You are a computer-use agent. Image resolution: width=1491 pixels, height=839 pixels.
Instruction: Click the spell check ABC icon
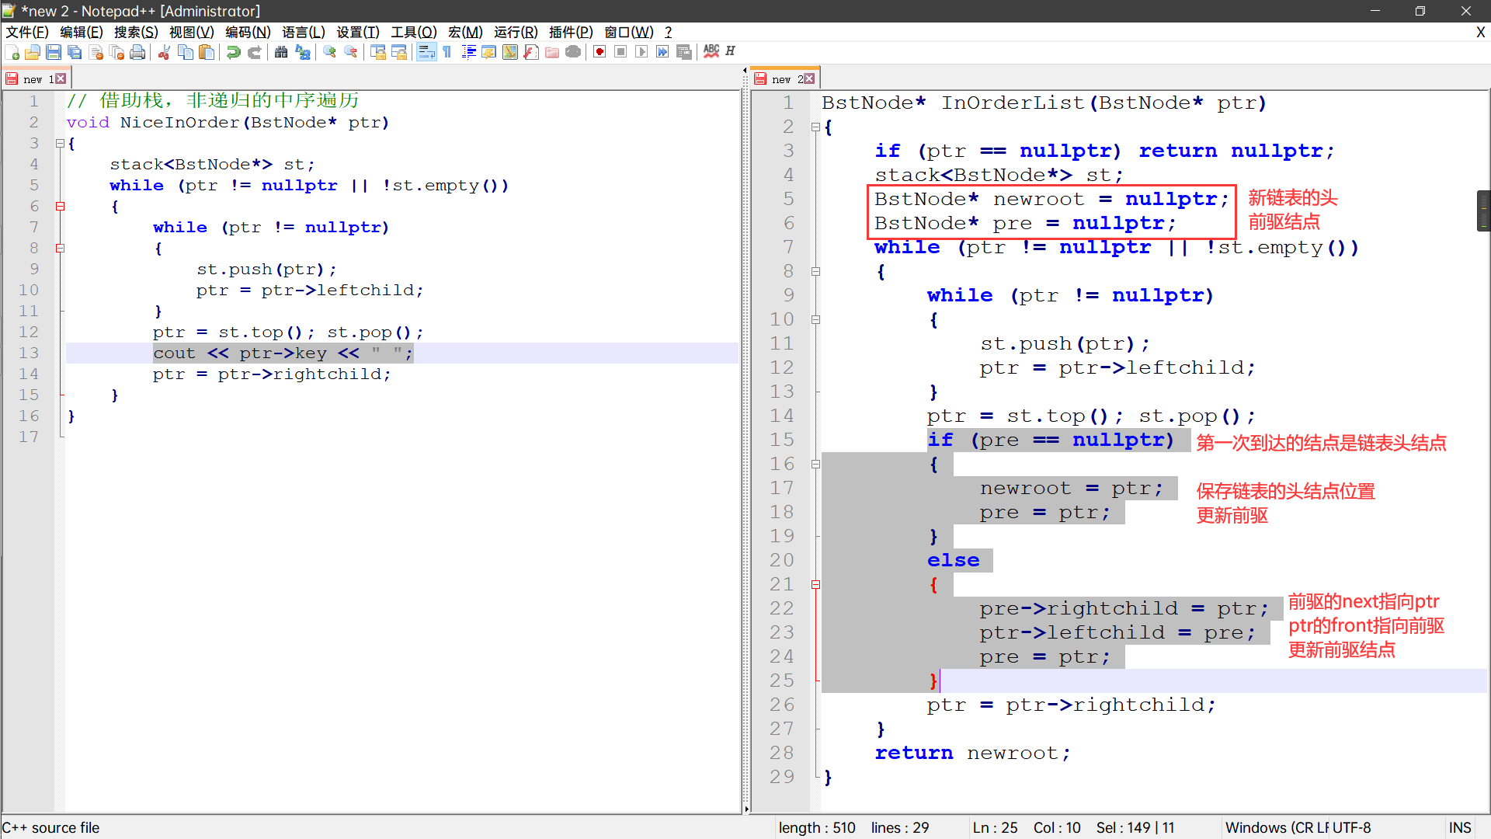tap(711, 51)
